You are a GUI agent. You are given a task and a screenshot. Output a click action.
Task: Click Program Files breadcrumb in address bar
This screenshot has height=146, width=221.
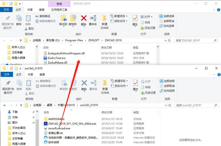pyautogui.click(x=74, y=40)
